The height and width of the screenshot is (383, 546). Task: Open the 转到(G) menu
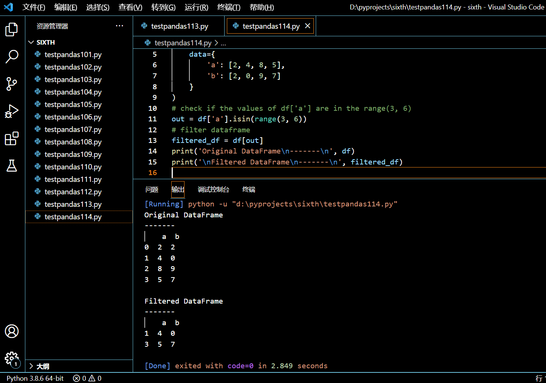point(163,7)
